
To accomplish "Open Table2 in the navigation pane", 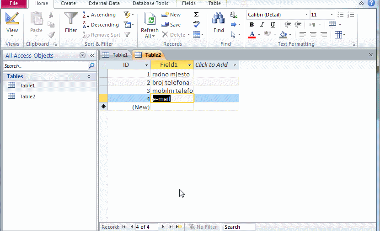I will click(x=27, y=97).
